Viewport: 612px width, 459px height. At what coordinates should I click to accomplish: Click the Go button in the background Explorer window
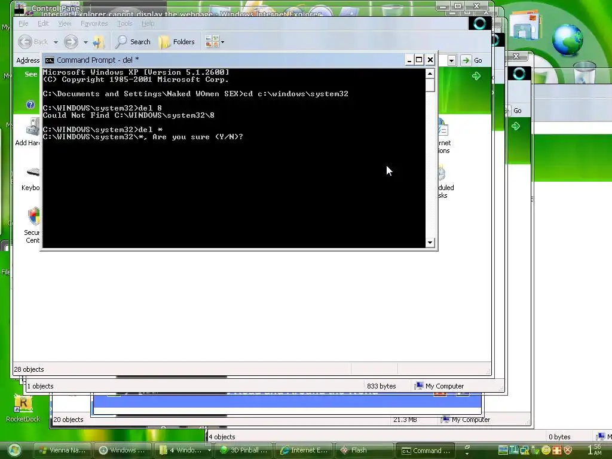pyautogui.click(x=515, y=111)
